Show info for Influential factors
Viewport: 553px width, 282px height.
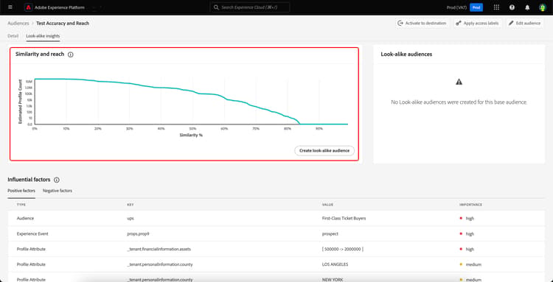pyautogui.click(x=57, y=180)
